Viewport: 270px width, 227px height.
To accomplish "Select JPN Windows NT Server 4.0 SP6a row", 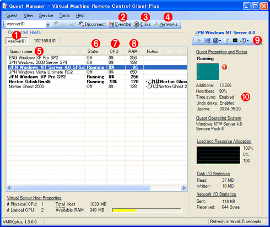I will pyautogui.click(x=97, y=67).
